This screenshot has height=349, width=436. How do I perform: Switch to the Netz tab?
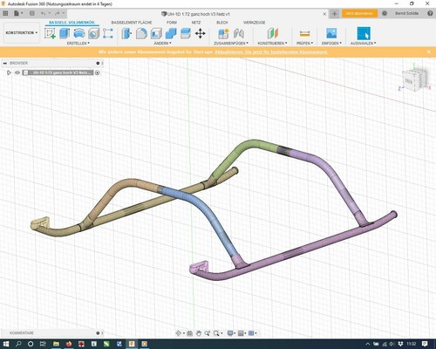click(196, 23)
